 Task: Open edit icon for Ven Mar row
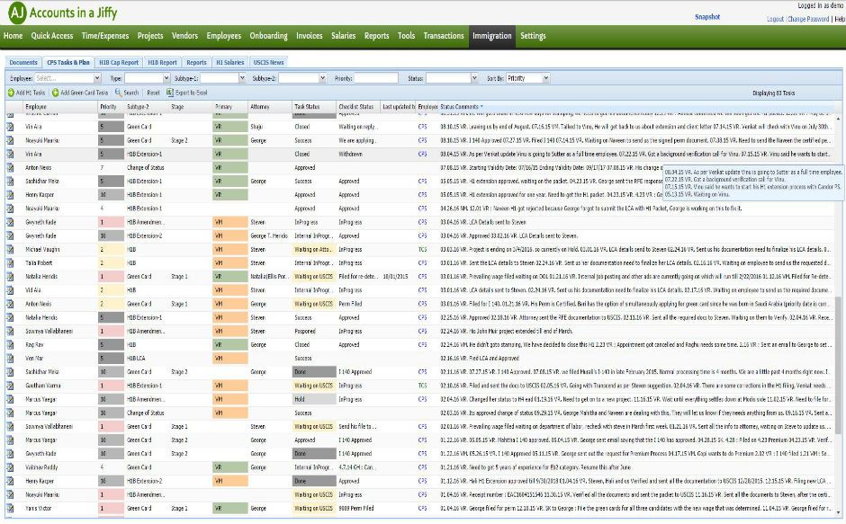[x=10, y=358]
